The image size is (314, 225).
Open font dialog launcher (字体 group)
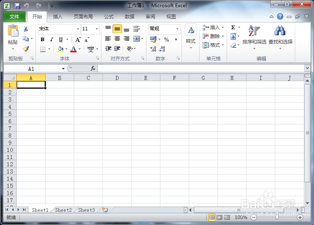pyautogui.click(x=97, y=58)
